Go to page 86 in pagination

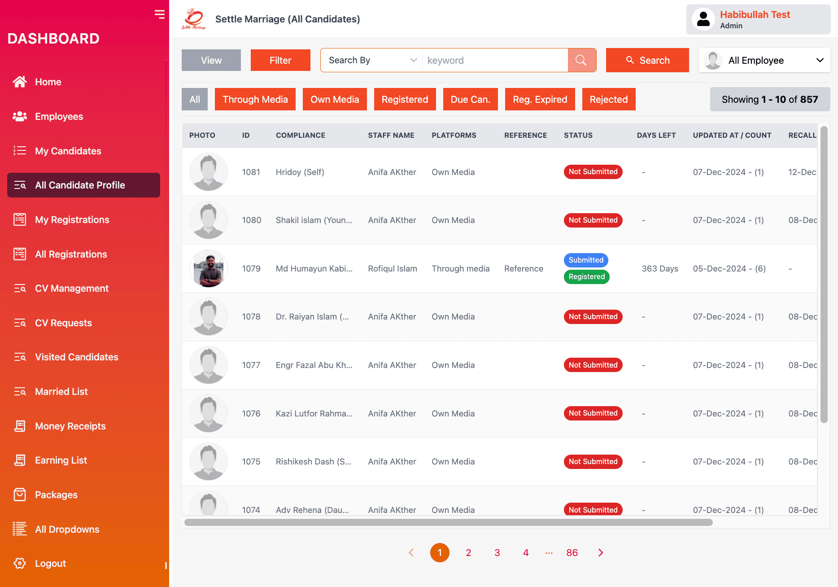pos(572,552)
